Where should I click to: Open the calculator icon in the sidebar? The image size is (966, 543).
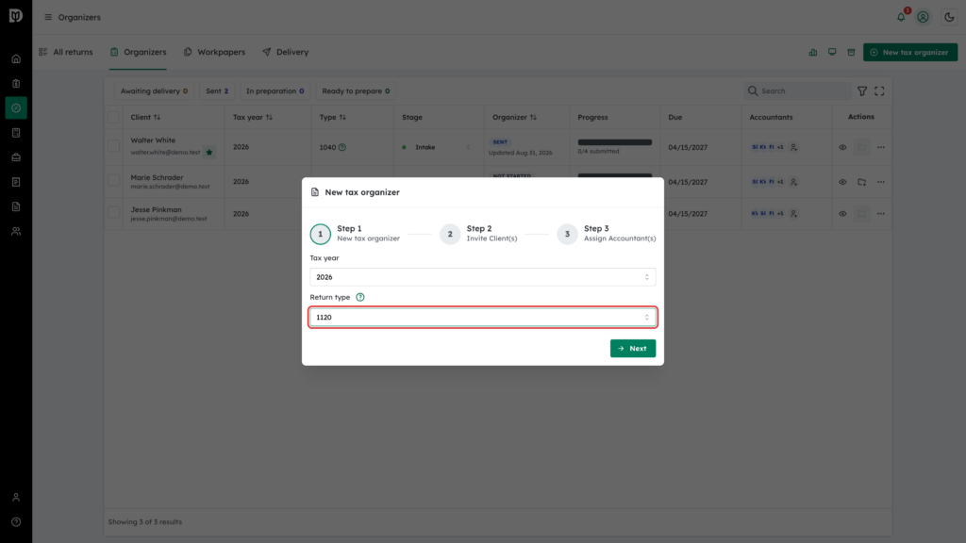[16, 133]
